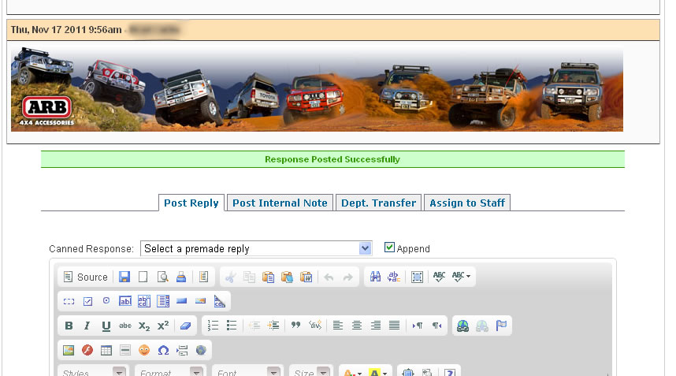The image size is (676, 376).
Task: Toggle Superscript formatting
Action: click(163, 326)
